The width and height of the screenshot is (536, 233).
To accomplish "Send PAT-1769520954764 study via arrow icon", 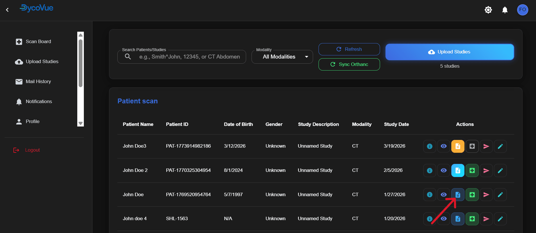I will pyautogui.click(x=486, y=195).
